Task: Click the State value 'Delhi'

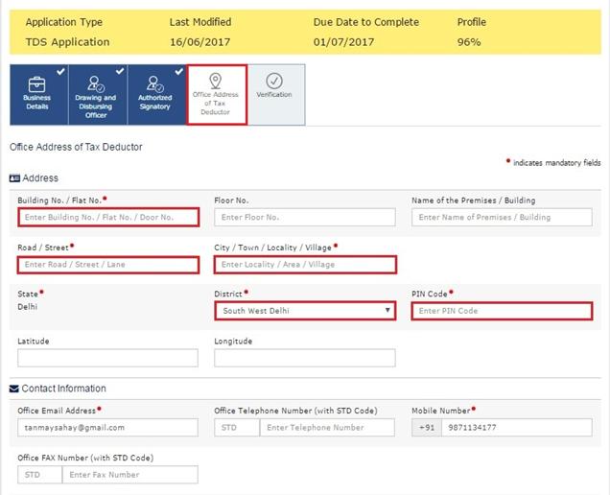Action: [27, 307]
